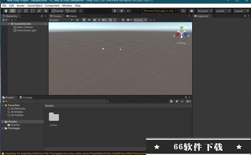Open the GameObject menu
The width and height of the screenshot is (251, 155).
35,5
